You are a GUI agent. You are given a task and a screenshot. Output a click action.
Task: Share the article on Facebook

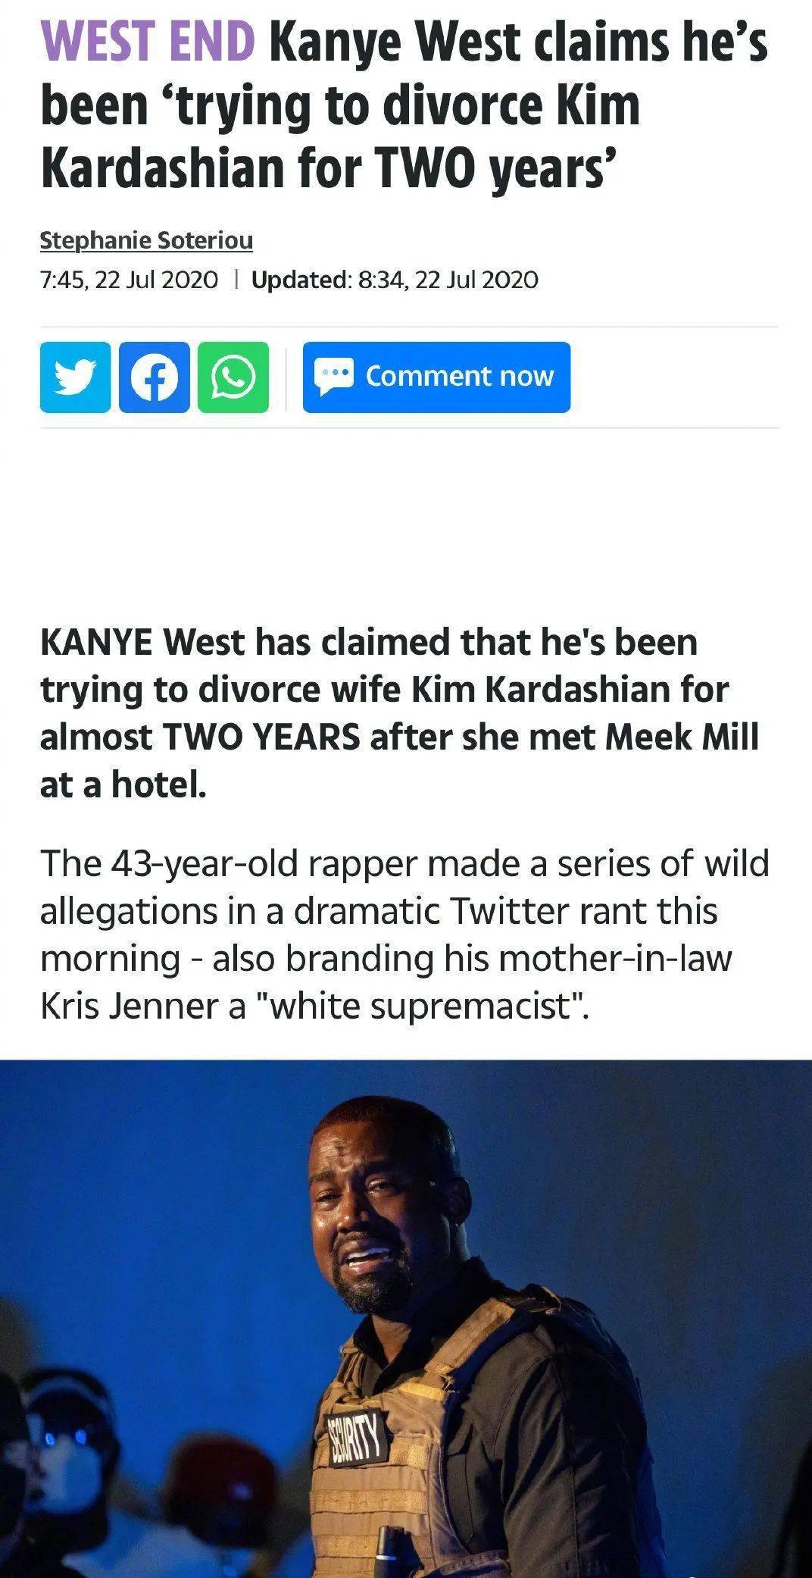coord(155,377)
